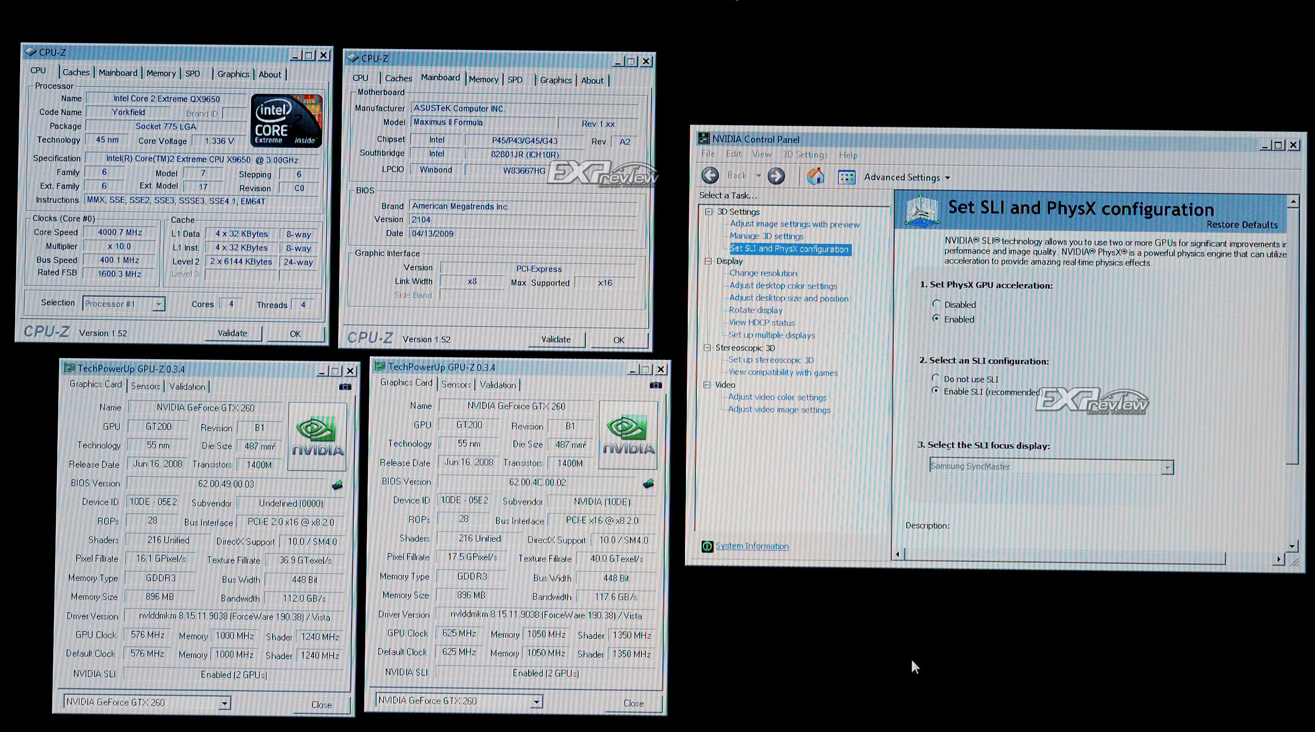
Task: Open the Back button history dropdown arrow
Action: [758, 176]
